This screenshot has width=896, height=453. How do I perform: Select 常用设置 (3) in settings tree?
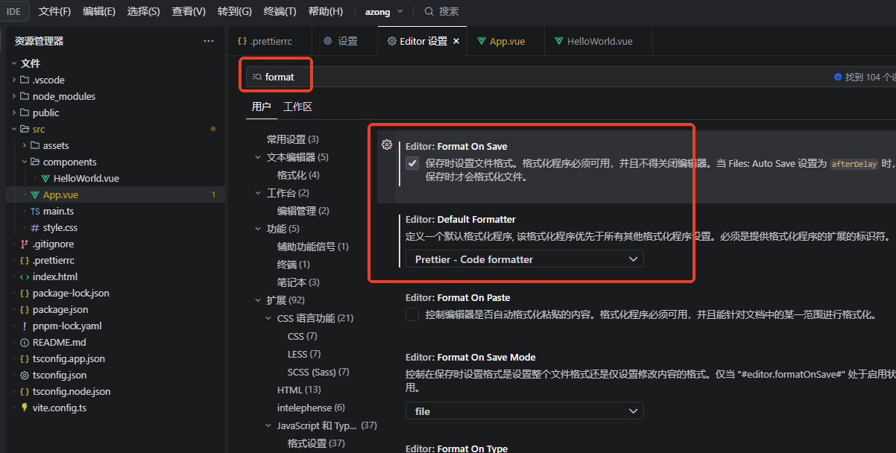coord(292,139)
